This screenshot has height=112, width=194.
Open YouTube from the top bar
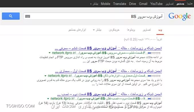[x=156, y=4]
